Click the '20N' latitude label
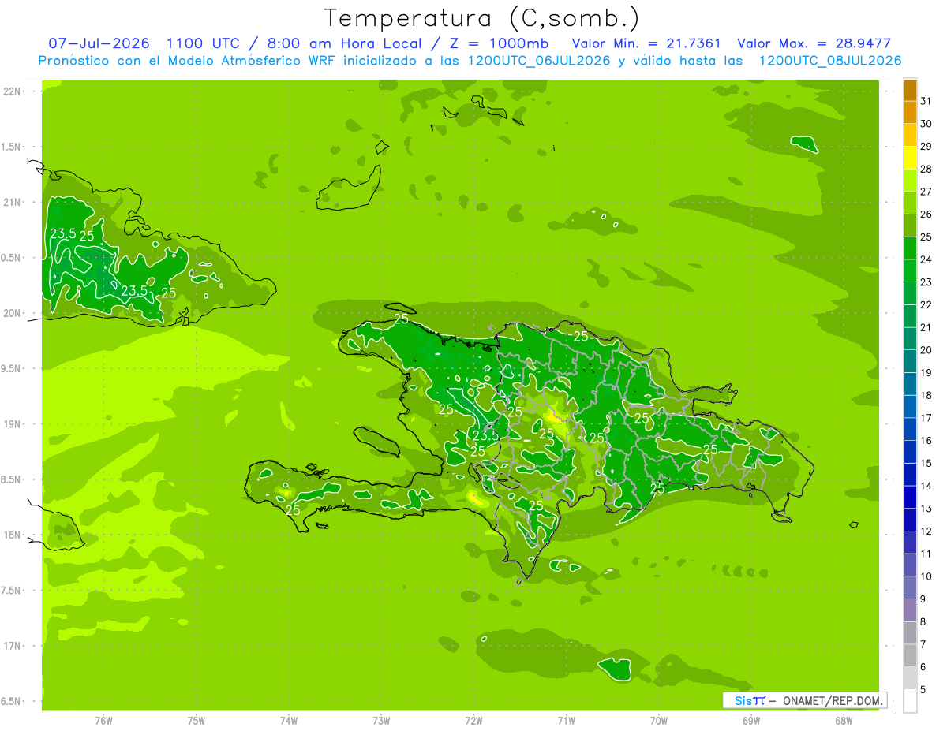This screenshot has width=947, height=731. 12,313
